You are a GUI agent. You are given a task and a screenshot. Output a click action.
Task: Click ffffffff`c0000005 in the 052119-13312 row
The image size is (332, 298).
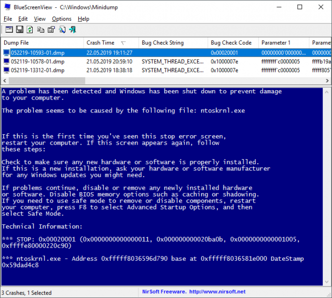point(281,70)
